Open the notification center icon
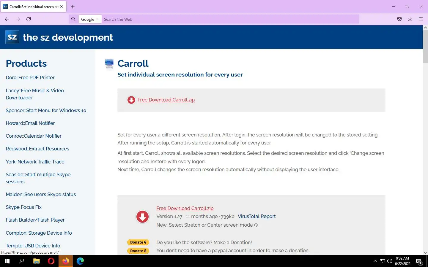Viewport: 428px width, 267px height. tap(419, 261)
